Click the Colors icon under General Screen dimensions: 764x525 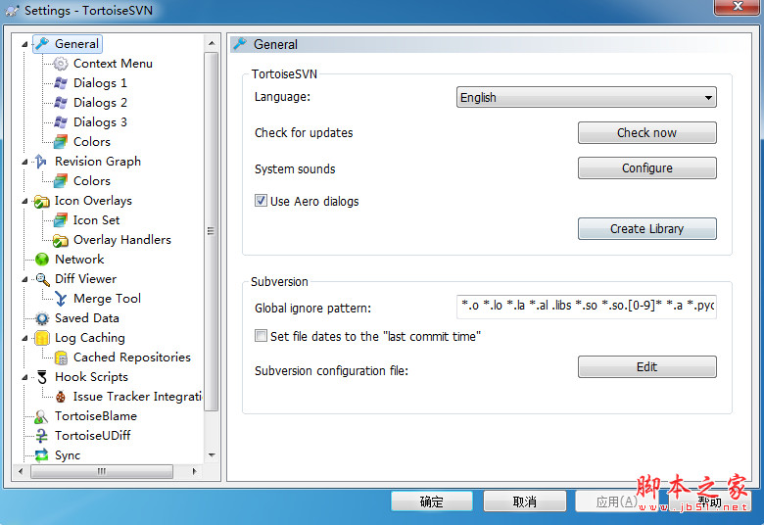coord(61,142)
